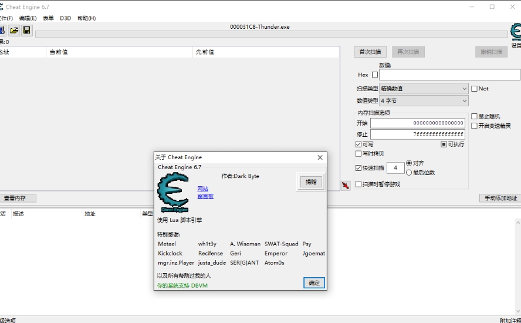Open the 留言板 forum link
521x323 pixels.
click(x=205, y=196)
